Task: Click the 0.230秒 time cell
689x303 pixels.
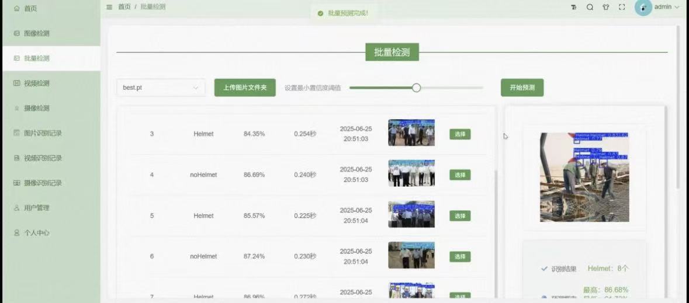Action: [x=305, y=256]
